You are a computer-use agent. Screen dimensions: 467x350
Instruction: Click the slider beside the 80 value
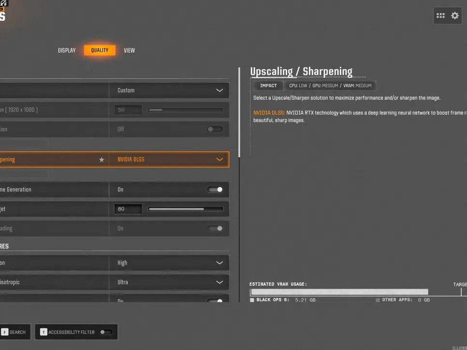186,209
